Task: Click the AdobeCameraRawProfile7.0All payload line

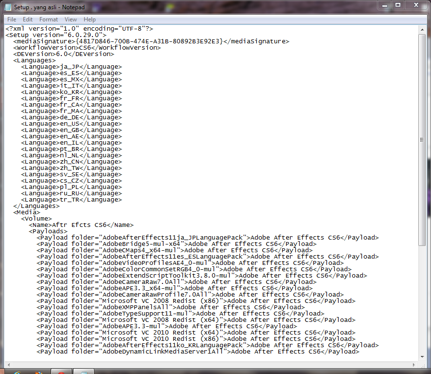Action: coord(190,295)
